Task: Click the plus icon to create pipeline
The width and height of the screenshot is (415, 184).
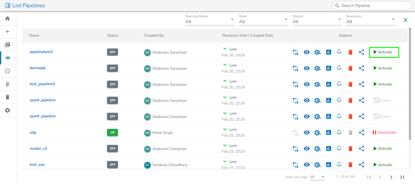Action: pyautogui.click(x=8, y=32)
